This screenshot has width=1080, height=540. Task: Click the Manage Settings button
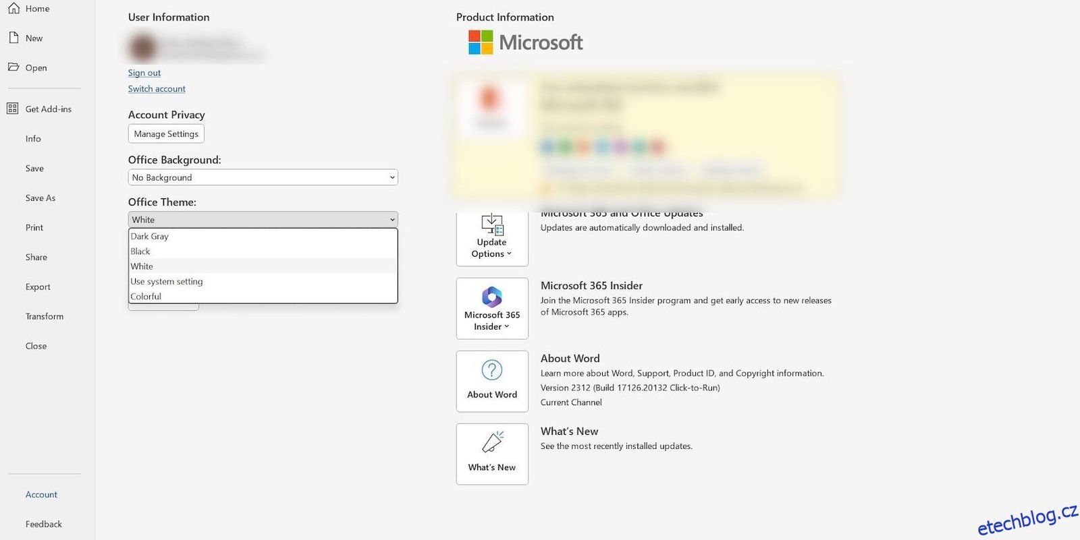tap(166, 133)
